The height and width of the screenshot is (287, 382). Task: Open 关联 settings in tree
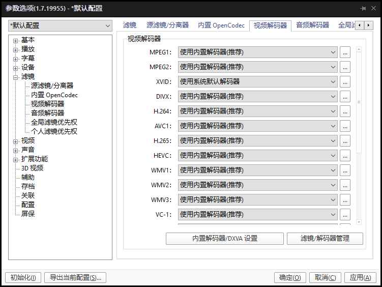28,195
